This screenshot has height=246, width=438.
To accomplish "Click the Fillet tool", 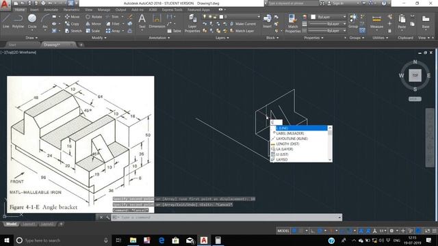I will click(113, 24).
